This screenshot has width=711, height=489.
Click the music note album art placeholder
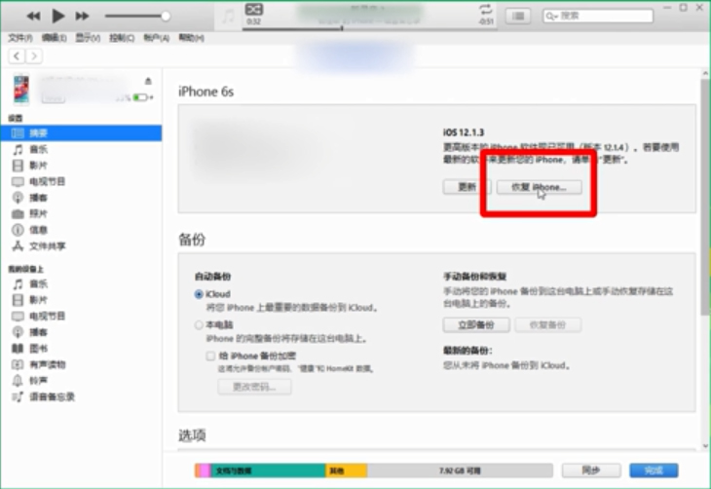pos(228,17)
